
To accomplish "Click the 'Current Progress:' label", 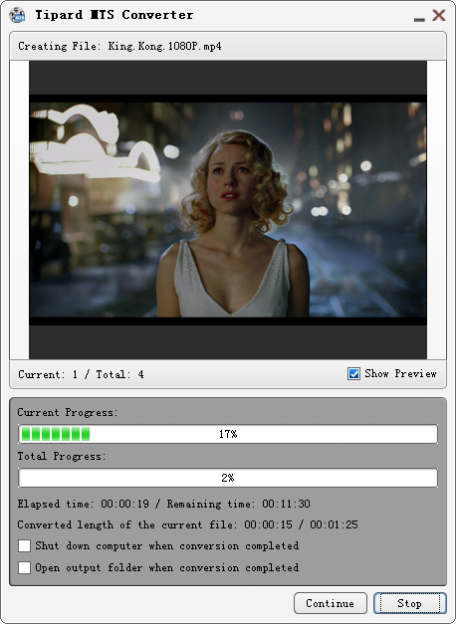I will click(68, 413).
